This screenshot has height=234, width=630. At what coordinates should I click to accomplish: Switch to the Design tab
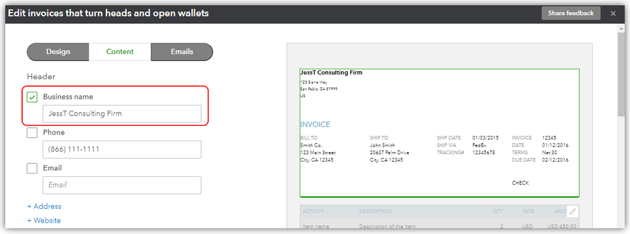point(58,52)
